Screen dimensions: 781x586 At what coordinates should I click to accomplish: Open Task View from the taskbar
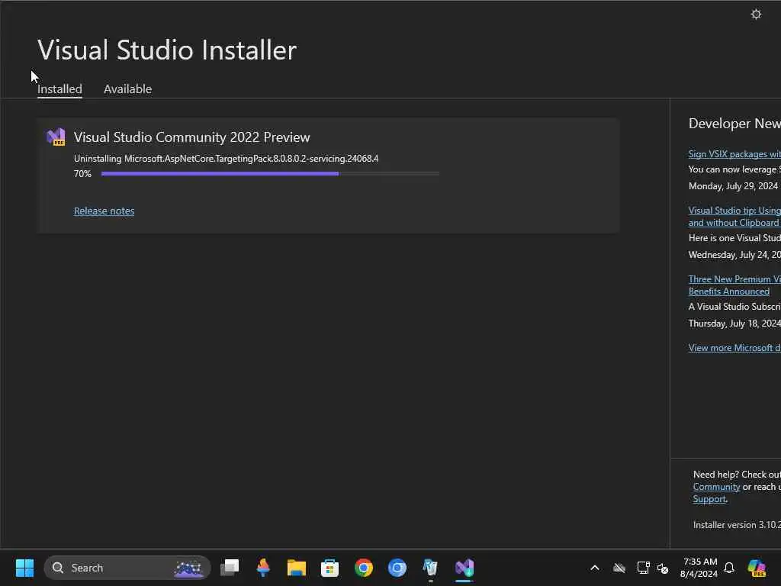pyautogui.click(x=230, y=568)
